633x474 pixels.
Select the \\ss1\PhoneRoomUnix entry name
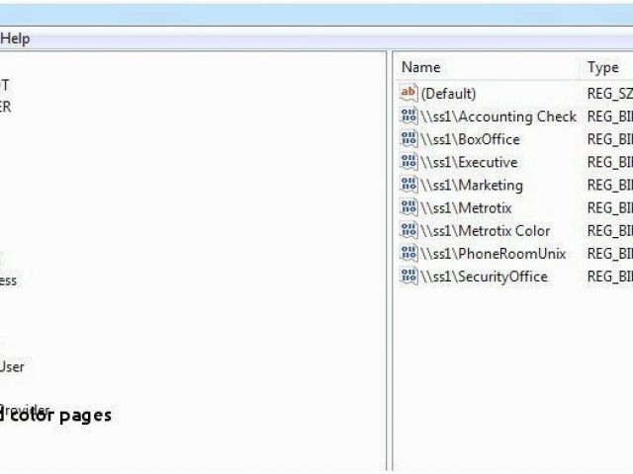493,254
